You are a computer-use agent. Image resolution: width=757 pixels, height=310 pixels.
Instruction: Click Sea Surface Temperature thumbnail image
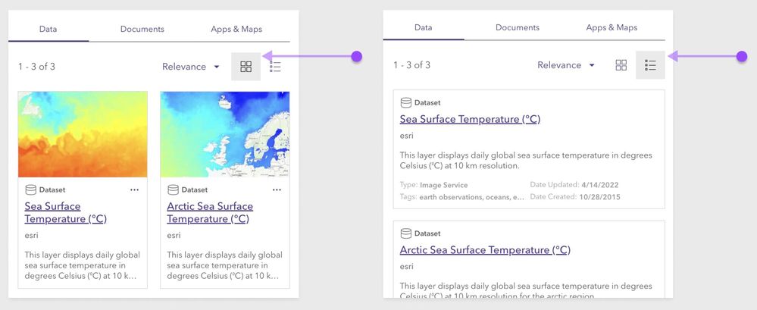click(83, 134)
